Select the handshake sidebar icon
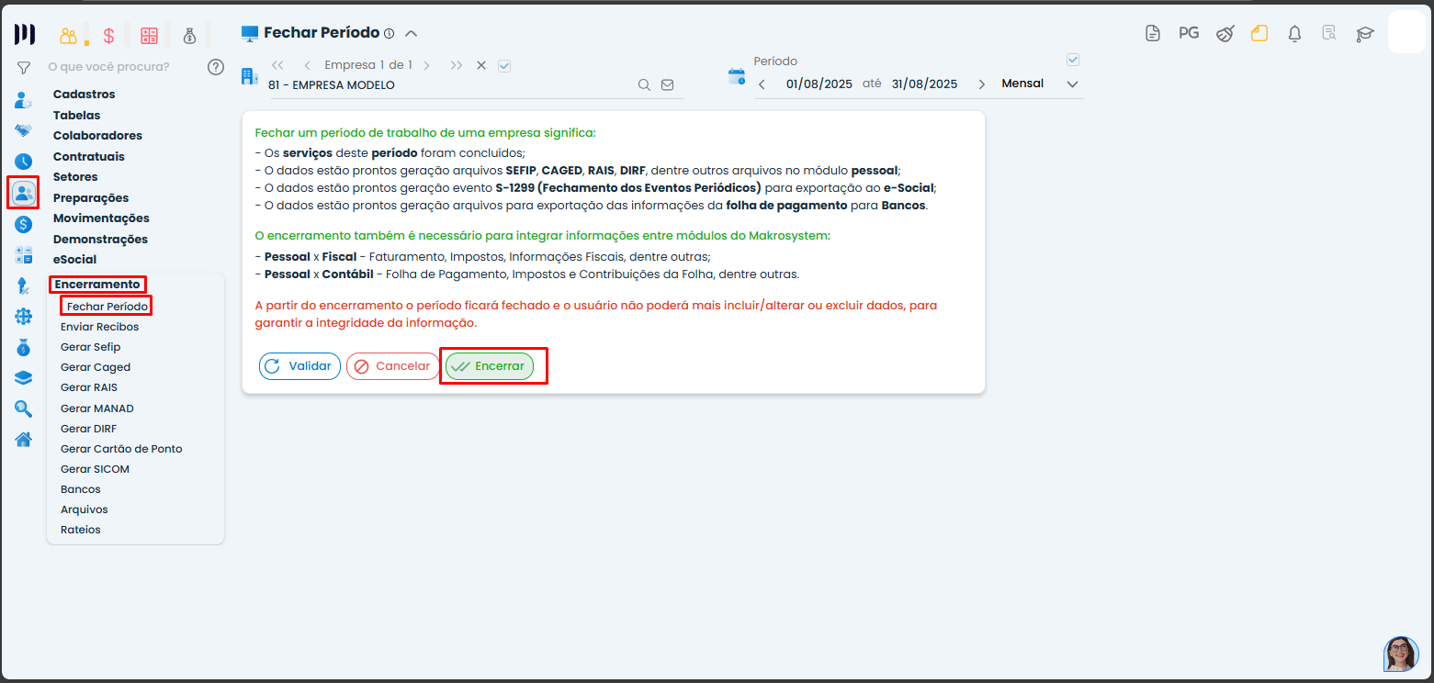This screenshot has height=683, width=1434. click(x=24, y=130)
